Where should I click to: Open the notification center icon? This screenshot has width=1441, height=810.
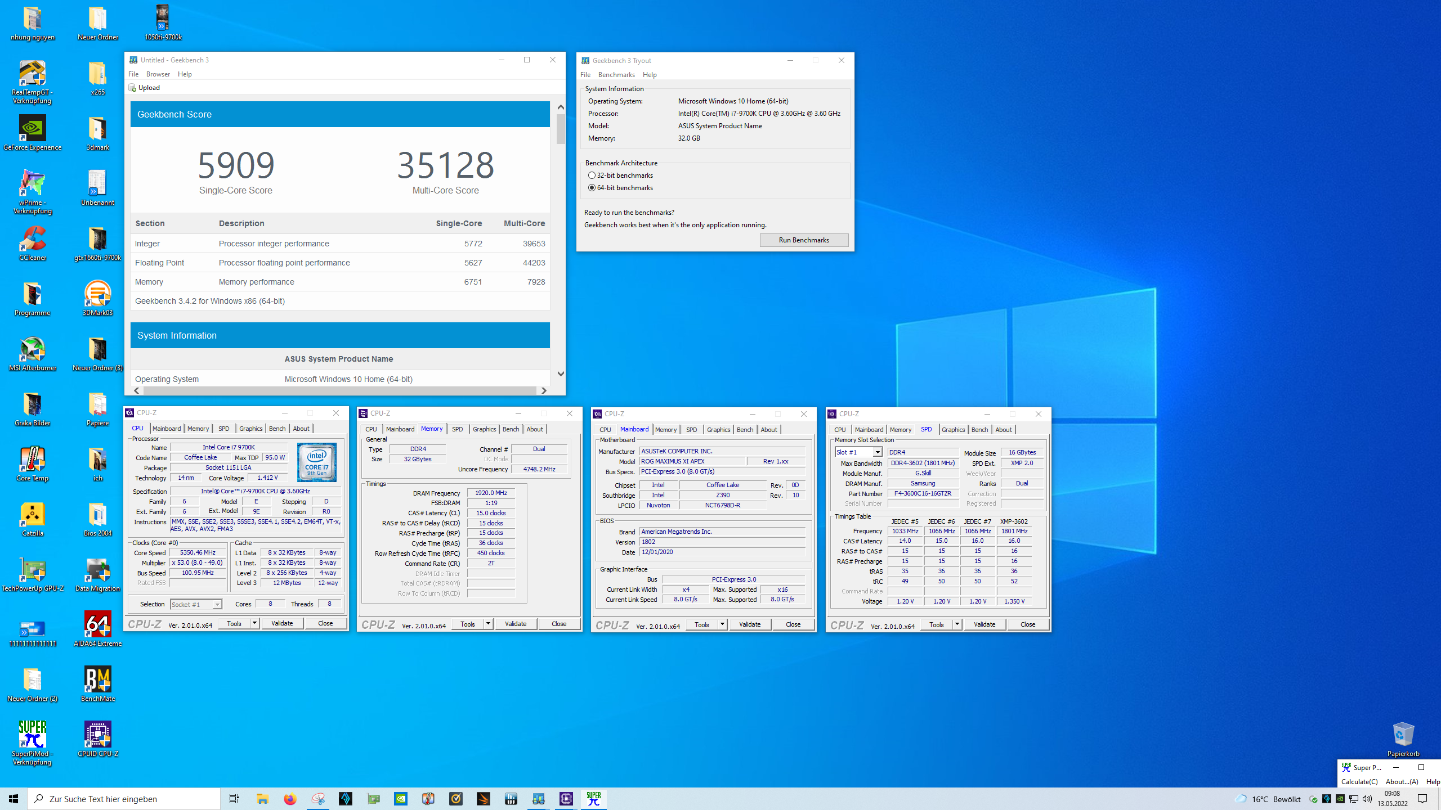pyautogui.click(x=1422, y=799)
